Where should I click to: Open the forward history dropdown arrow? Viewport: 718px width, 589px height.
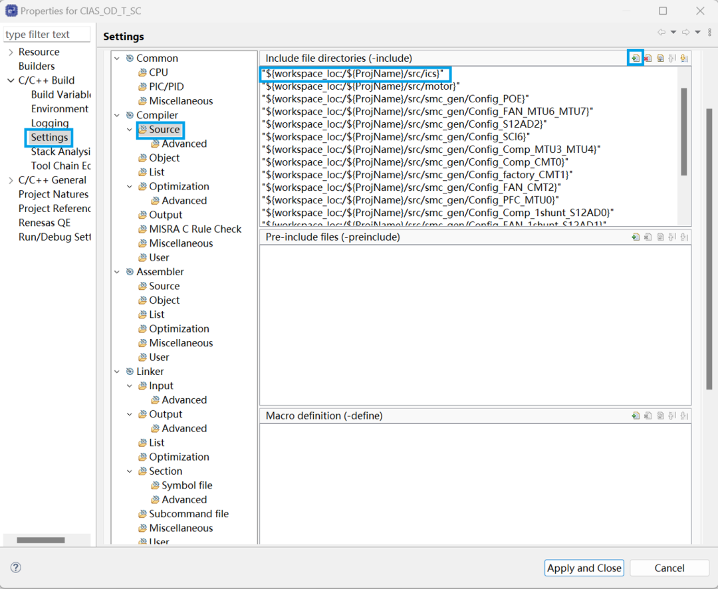[x=697, y=32]
